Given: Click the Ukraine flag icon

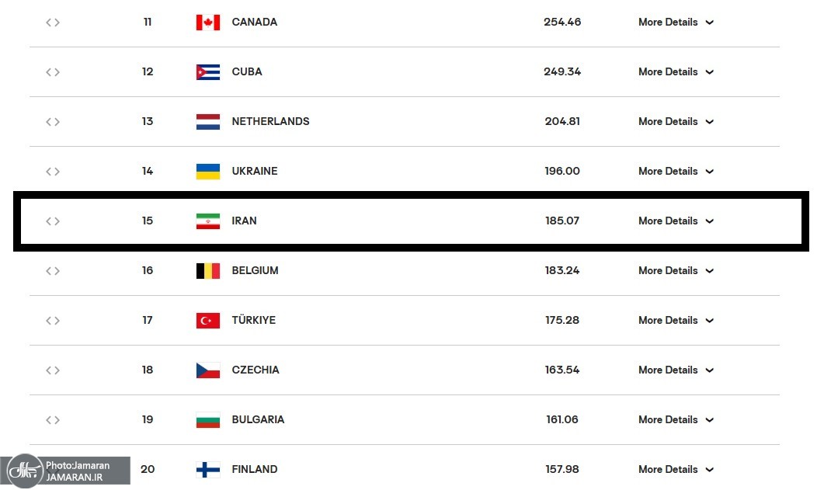Looking at the screenshot, I should click(x=207, y=172).
